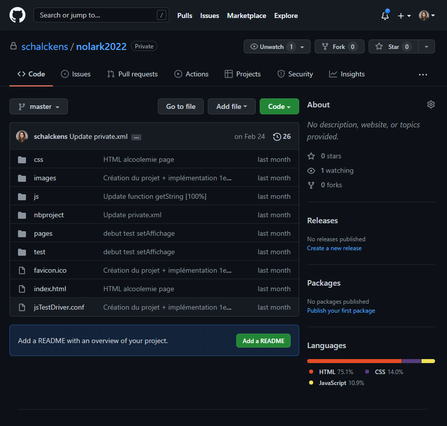Switch to the Issues tab

click(x=76, y=74)
